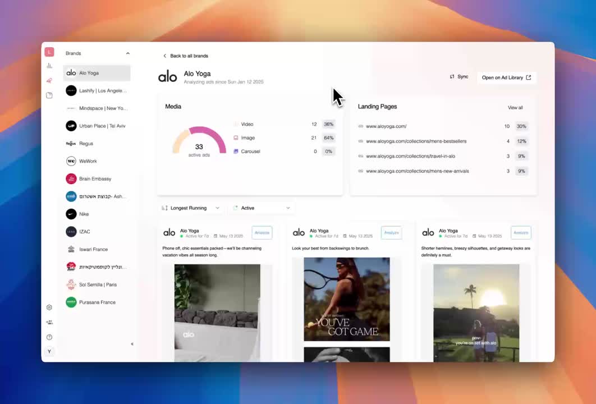Select Mindspace | New Yo... brand
Viewport: 596px width, 404px height.
(x=97, y=108)
